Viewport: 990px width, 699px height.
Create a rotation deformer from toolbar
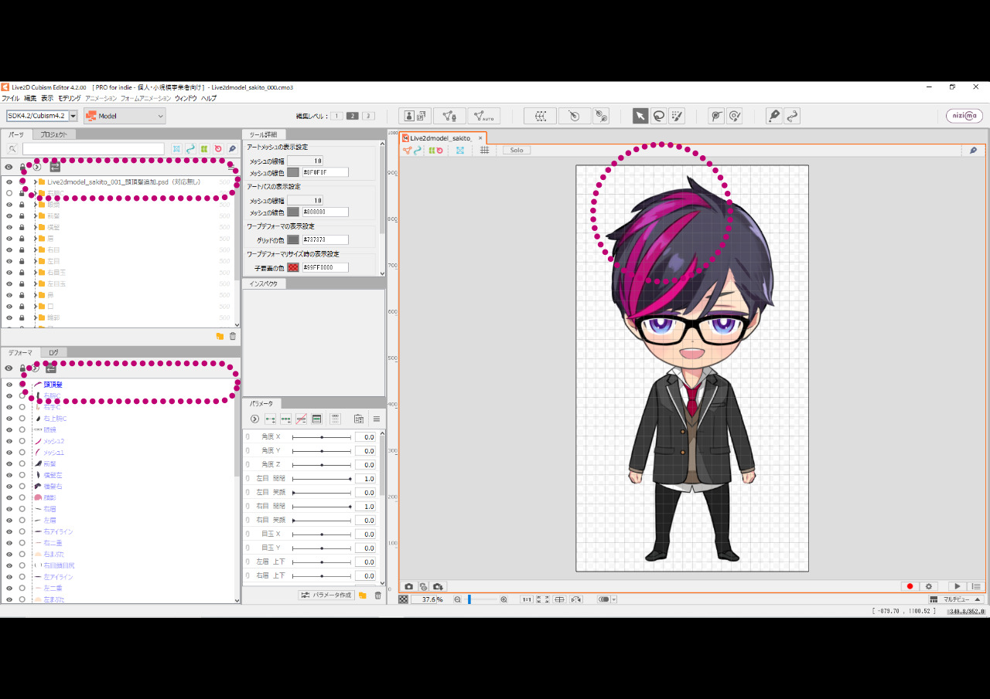[574, 116]
